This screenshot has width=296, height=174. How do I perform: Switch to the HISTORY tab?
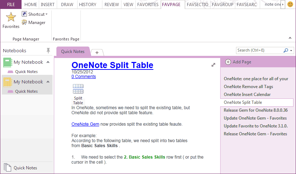(x=88, y=4)
